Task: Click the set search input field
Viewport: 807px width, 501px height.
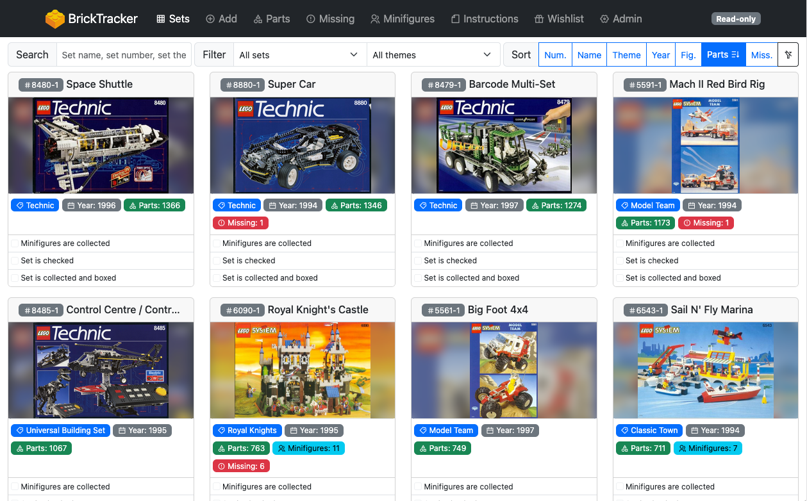Action: [124, 55]
